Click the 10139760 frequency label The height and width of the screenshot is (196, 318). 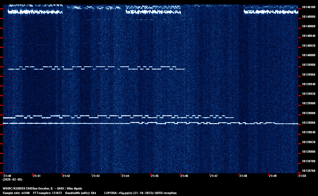(308, 171)
